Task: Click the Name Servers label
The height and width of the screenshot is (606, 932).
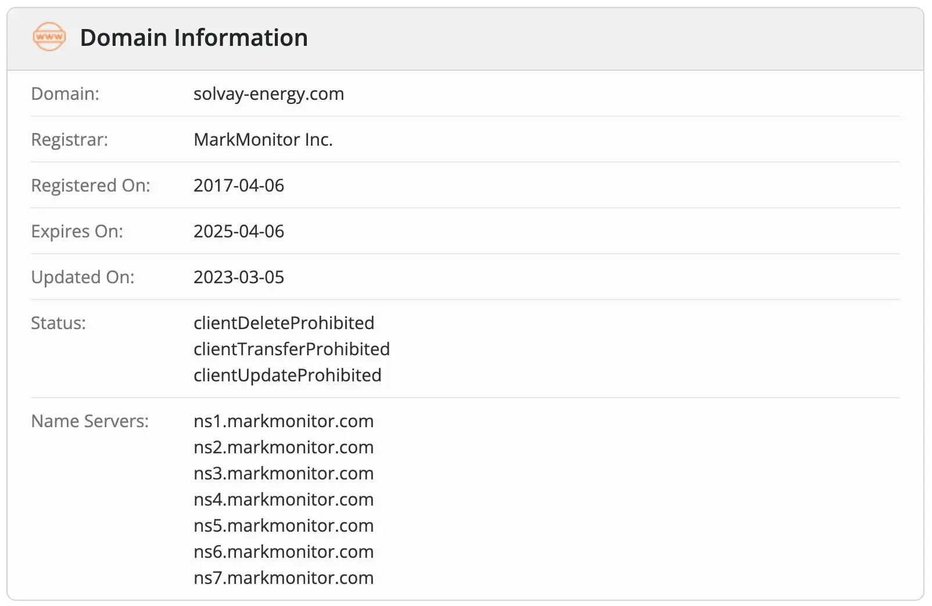Action: pos(89,421)
